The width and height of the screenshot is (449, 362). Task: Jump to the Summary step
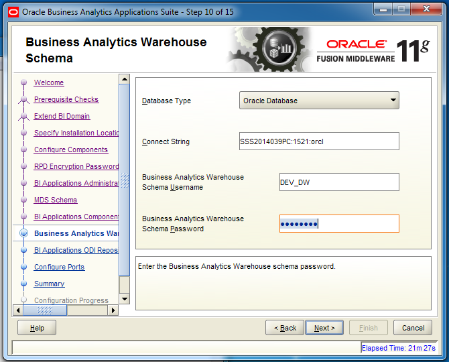pos(49,284)
